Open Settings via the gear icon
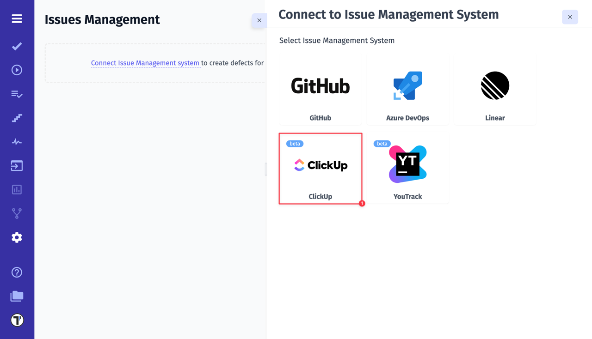Image resolution: width=592 pixels, height=339 pixels. point(17,237)
